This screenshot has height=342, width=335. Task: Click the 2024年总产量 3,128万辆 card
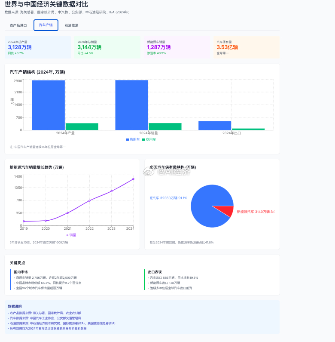[38, 47]
